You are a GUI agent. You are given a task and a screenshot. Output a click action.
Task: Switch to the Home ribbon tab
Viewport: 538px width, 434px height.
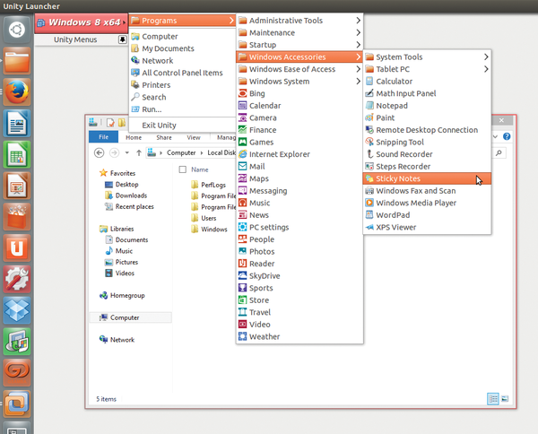[134, 137]
